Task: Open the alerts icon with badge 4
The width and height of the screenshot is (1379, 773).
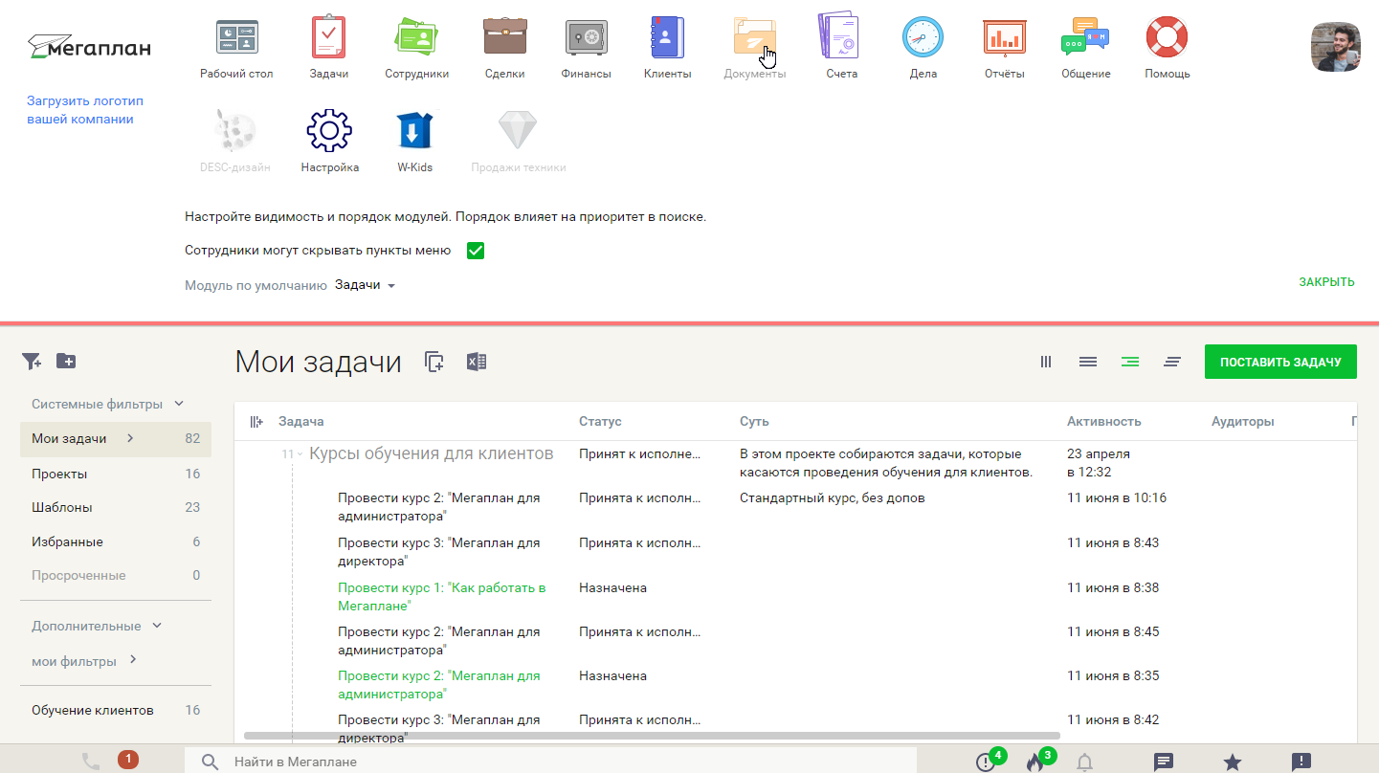Action: 986,762
